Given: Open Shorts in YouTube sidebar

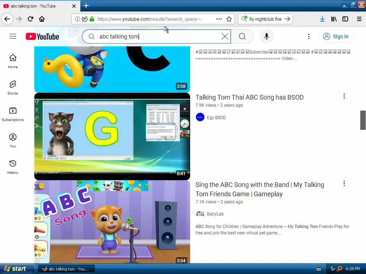Looking at the screenshot, I should tap(13, 88).
